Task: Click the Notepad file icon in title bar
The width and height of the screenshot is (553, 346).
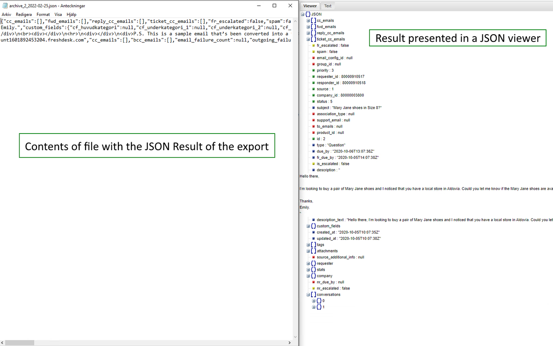Action: tap(5, 6)
